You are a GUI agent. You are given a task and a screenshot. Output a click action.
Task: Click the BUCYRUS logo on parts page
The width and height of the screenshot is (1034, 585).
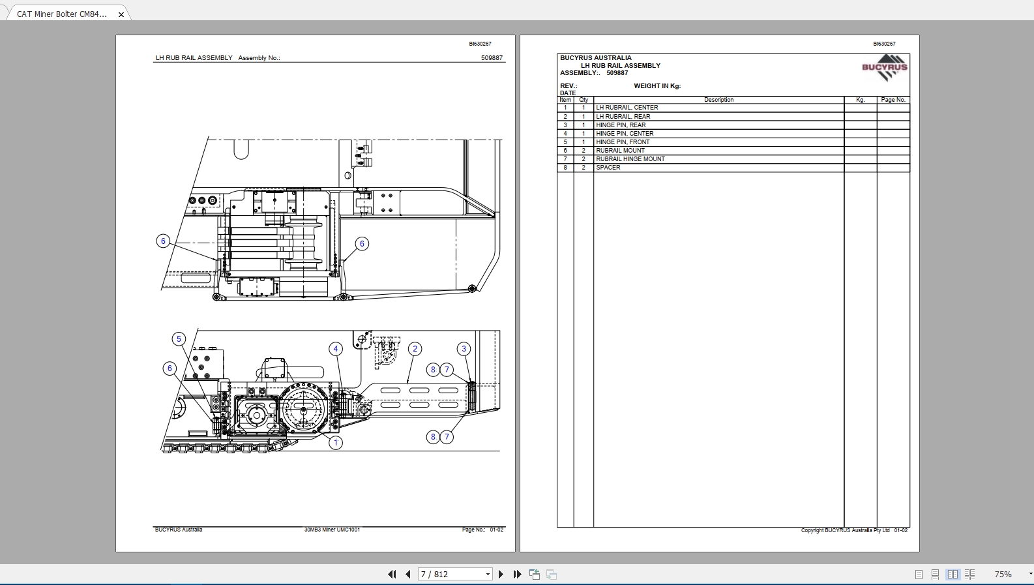coord(885,67)
